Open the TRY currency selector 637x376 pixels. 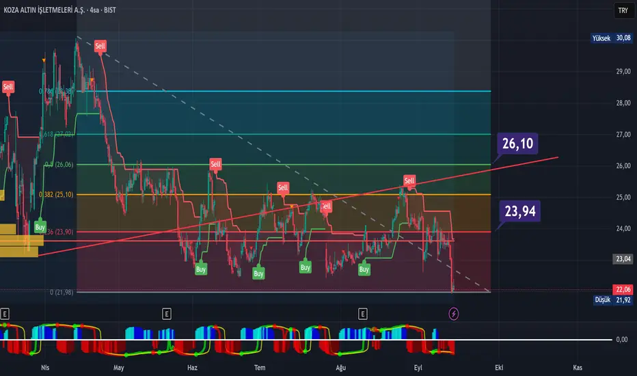pyautogui.click(x=623, y=10)
